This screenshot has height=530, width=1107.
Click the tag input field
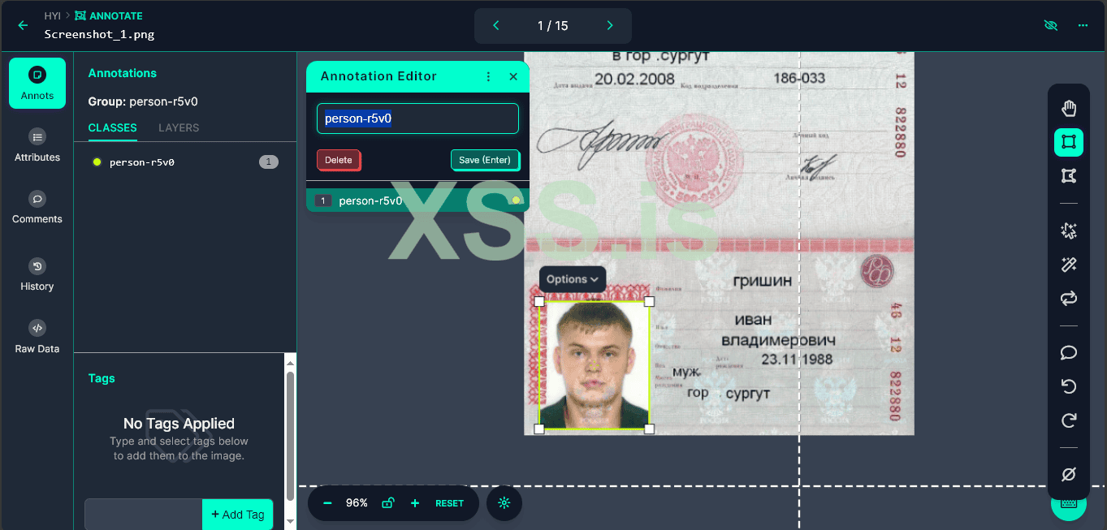(144, 515)
